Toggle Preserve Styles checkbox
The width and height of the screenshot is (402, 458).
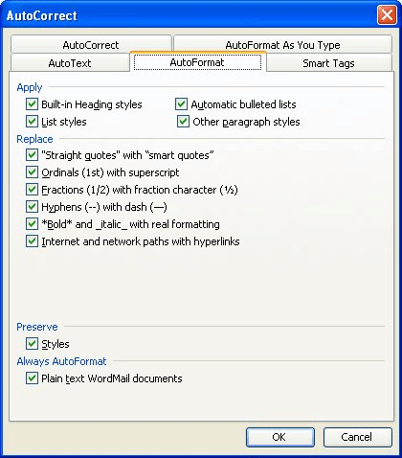click(x=32, y=344)
